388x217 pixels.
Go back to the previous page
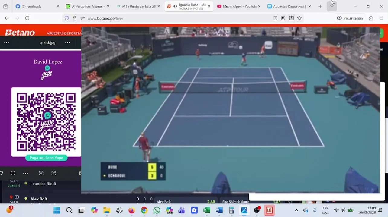pos(7,18)
